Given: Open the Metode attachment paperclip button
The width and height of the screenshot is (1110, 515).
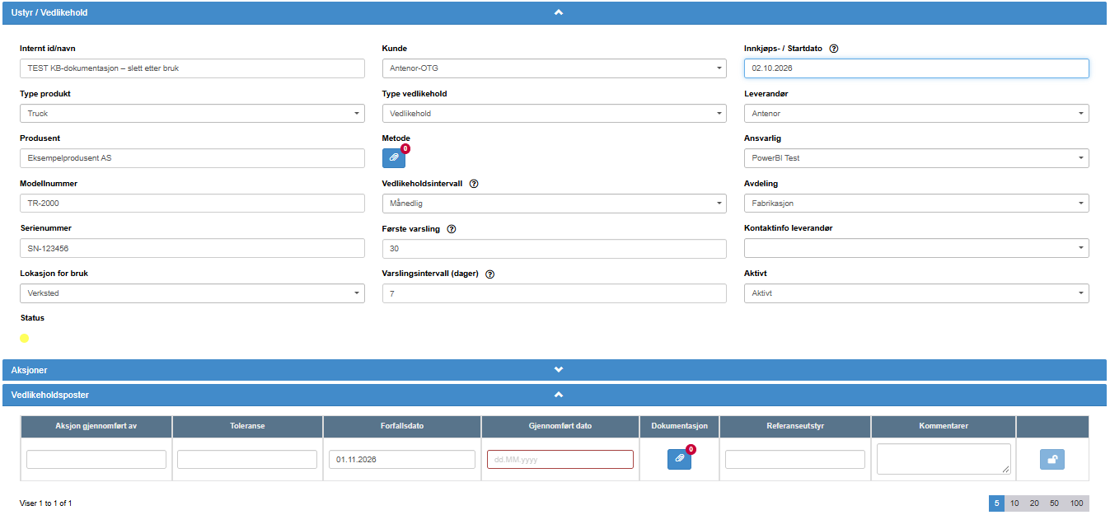Looking at the screenshot, I should 394,158.
